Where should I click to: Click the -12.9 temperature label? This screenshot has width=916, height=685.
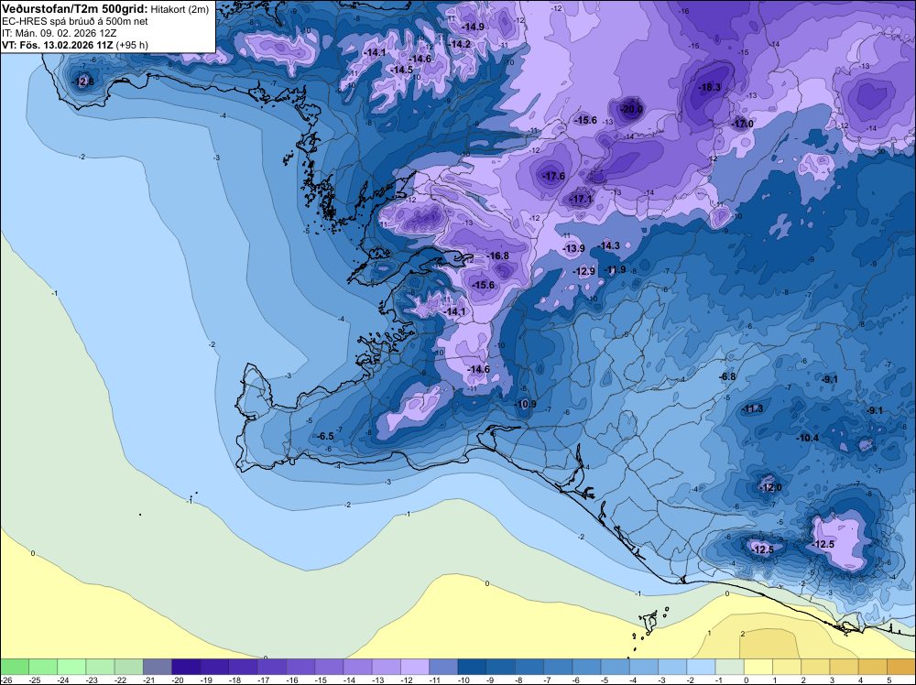[x=583, y=272]
